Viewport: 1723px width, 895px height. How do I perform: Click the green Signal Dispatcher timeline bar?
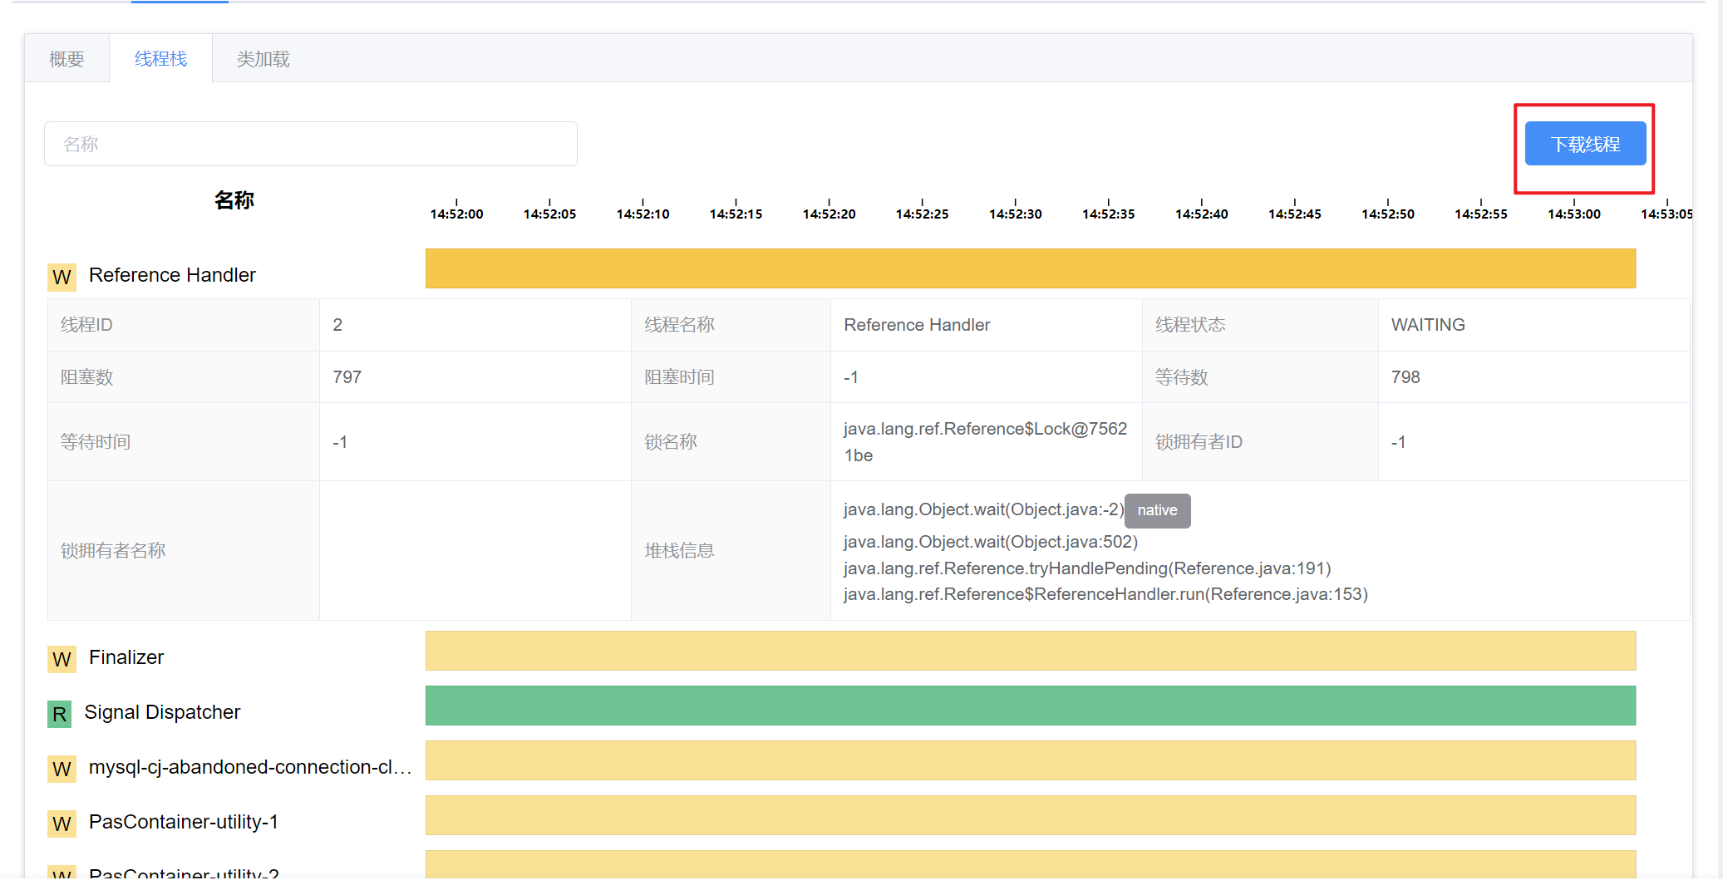pos(1030,706)
